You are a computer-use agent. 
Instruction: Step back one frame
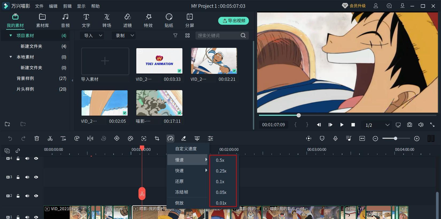319,125
